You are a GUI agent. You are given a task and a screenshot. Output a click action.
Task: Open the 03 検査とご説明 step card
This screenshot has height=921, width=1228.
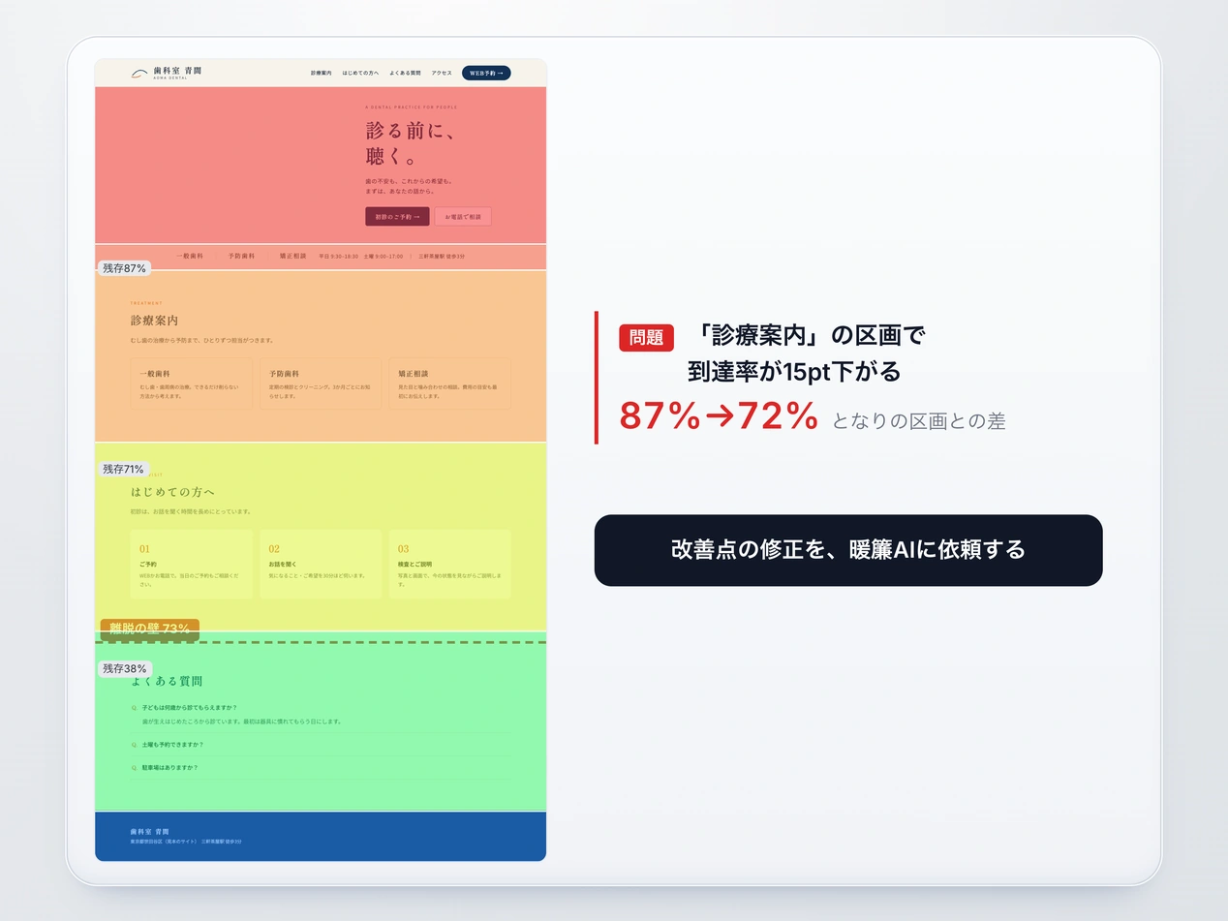coord(449,564)
